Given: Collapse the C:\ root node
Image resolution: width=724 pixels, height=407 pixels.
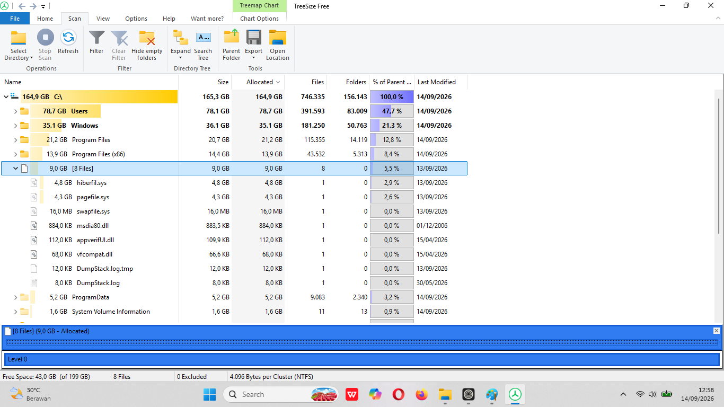Looking at the screenshot, I should (6, 97).
